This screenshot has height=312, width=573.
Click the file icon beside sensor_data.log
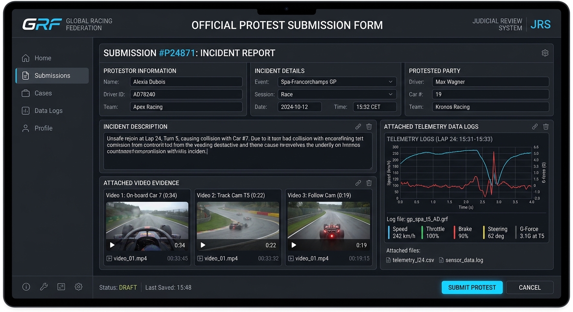coord(441,260)
